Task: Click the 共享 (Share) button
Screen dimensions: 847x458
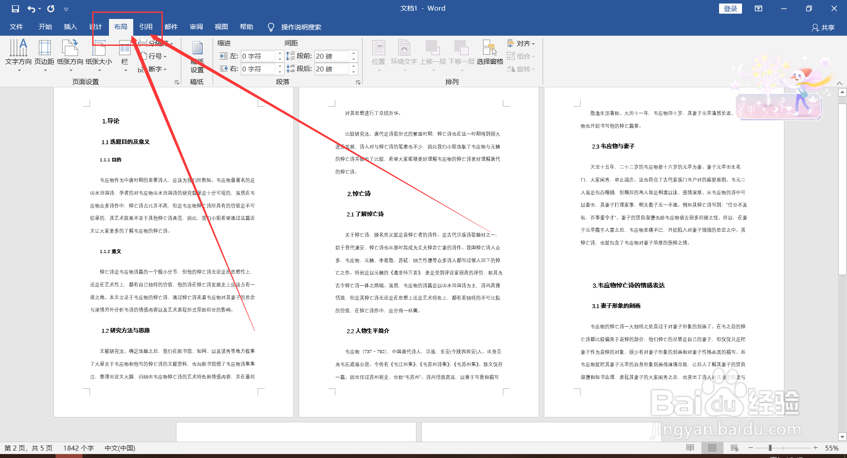Action: pos(822,27)
